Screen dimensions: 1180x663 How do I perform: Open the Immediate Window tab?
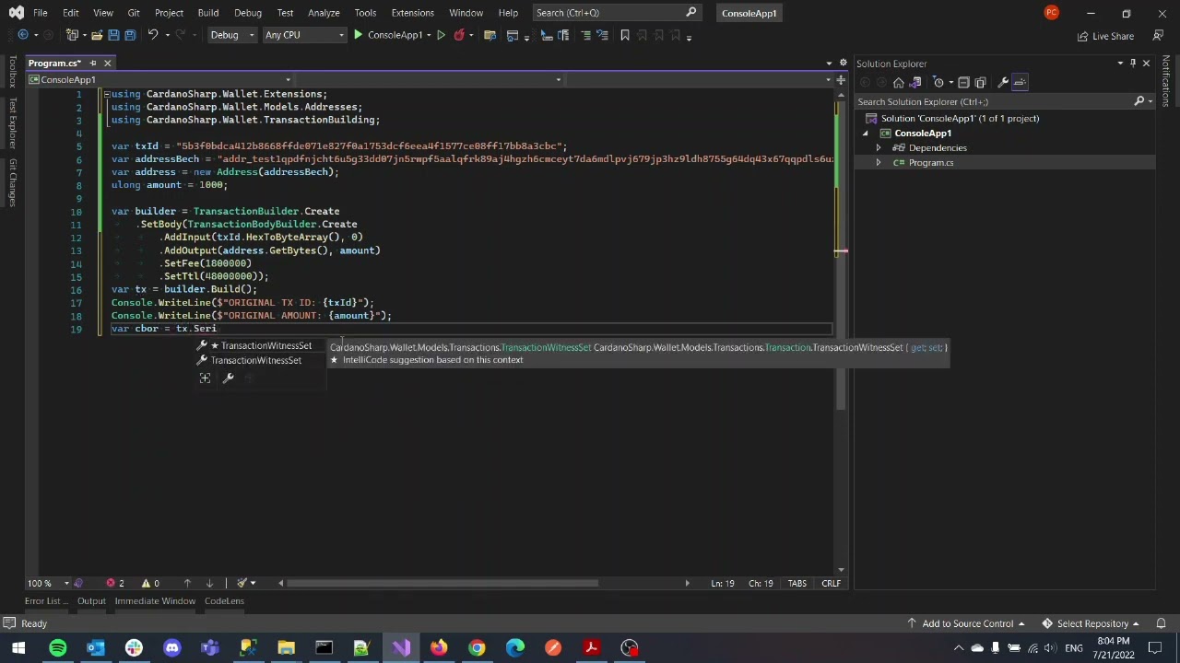pyautogui.click(x=155, y=600)
